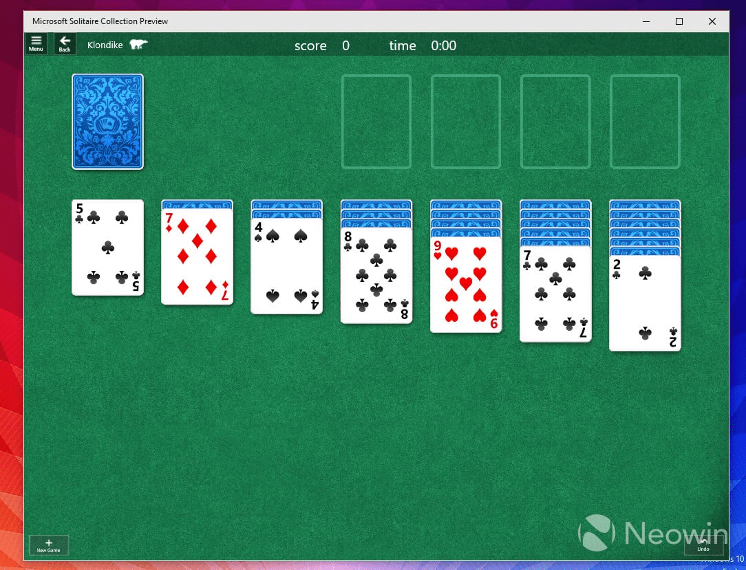Click the score value display
The width and height of the screenshot is (746, 570).
[x=346, y=45]
